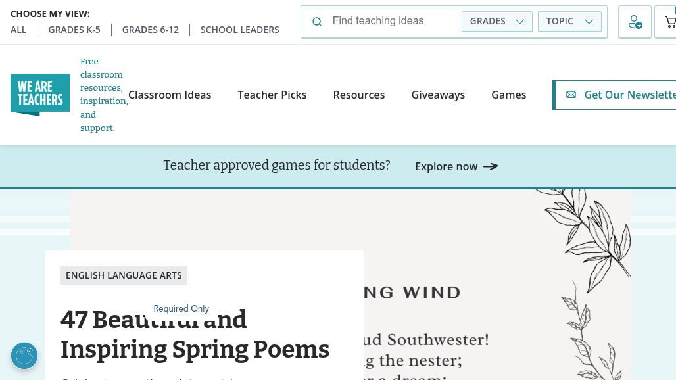Switch view to Grades 6-12
The image size is (676, 380).
tap(151, 30)
